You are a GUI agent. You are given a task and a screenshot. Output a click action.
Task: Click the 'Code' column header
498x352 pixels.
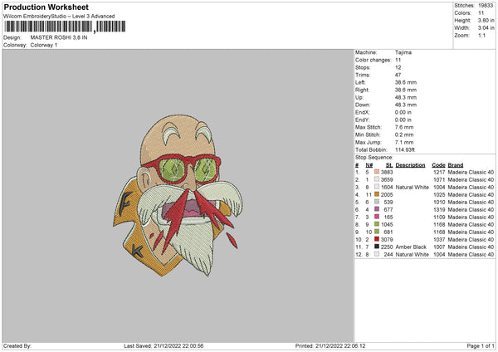point(438,165)
